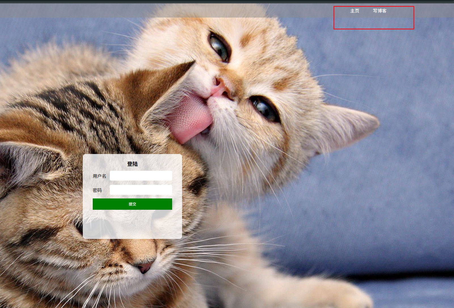Focus the 用户名 input field
The height and width of the screenshot is (308, 454).
[x=141, y=176]
